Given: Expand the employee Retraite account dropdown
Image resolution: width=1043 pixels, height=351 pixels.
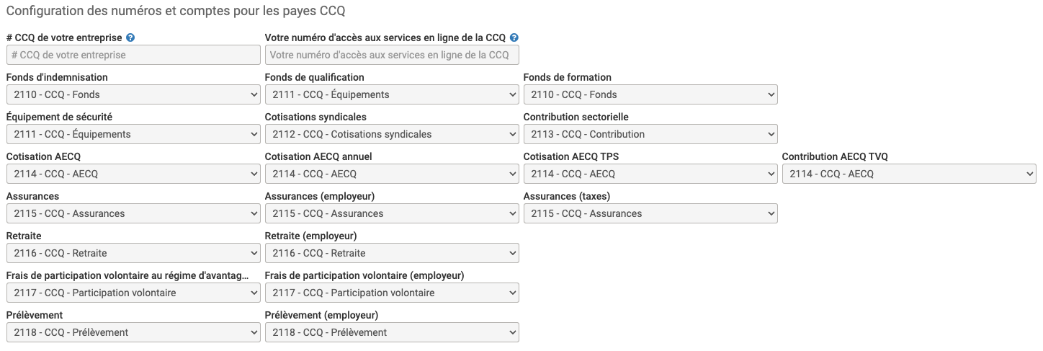Looking at the screenshot, I should click(x=133, y=253).
